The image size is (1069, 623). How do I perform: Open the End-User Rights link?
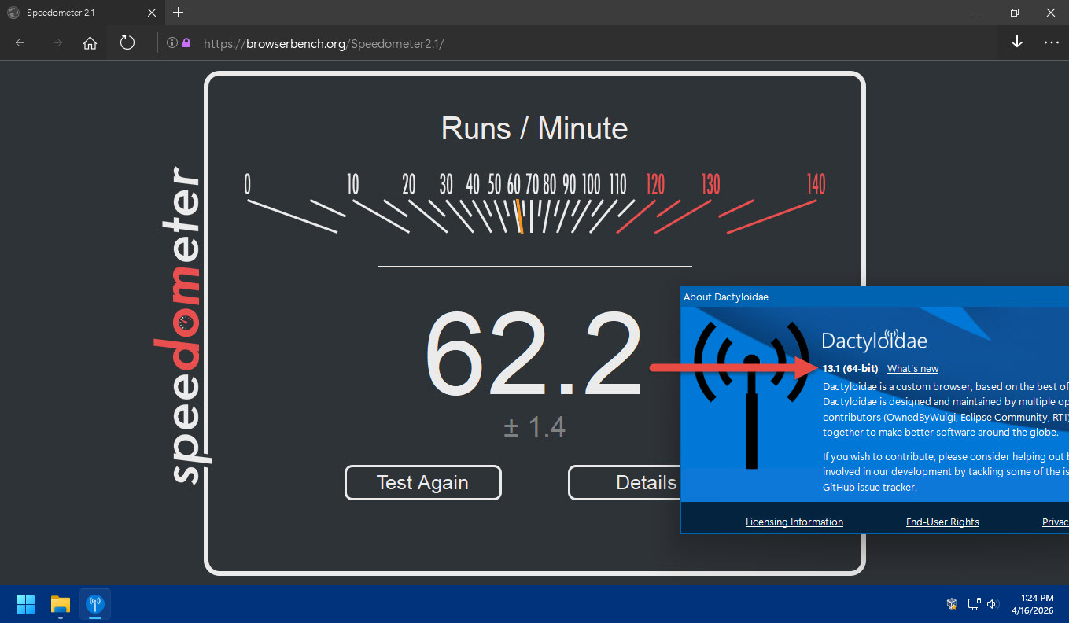pos(942,522)
